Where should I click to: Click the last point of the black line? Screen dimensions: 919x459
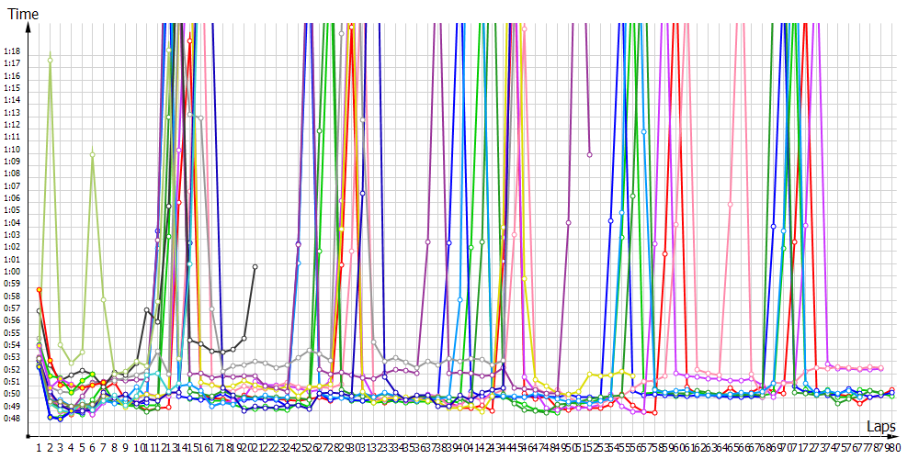click(x=255, y=266)
